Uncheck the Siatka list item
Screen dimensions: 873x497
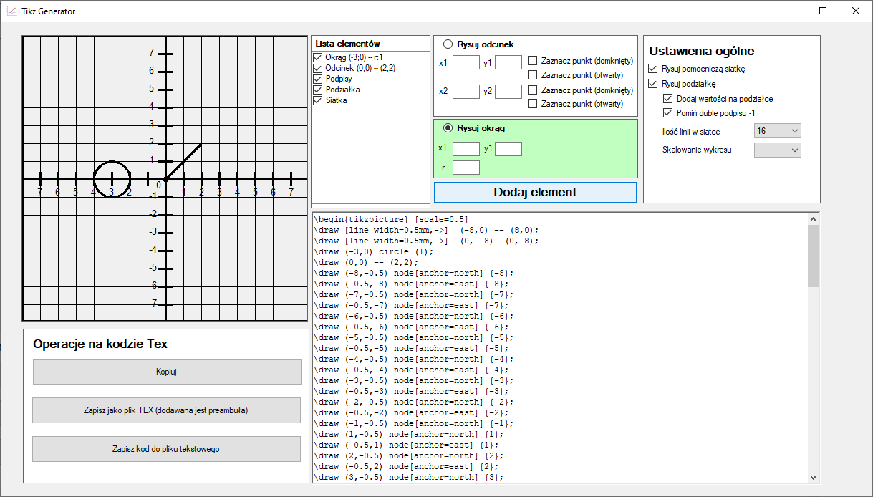319,101
